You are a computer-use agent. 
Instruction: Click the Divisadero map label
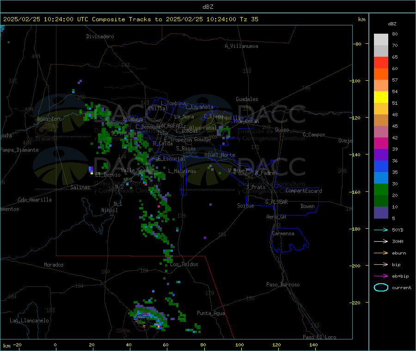point(100,36)
